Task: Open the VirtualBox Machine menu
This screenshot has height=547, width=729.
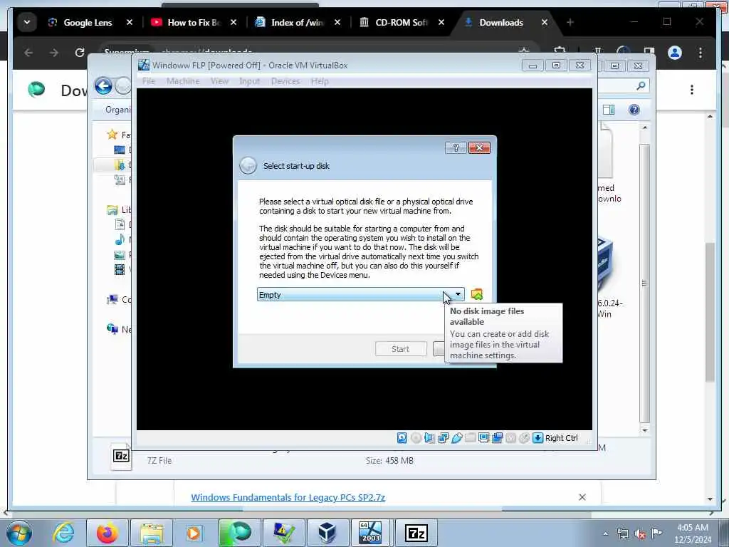Action: click(x=183, y=81)
